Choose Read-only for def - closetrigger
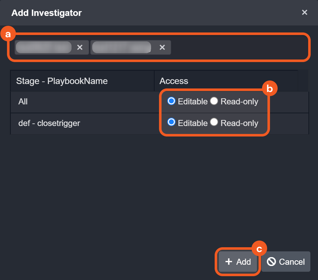 pyautogui.click(x=214, y=122)
